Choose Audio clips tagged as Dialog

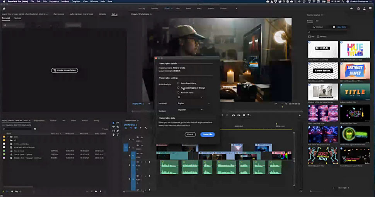[178, 88]
